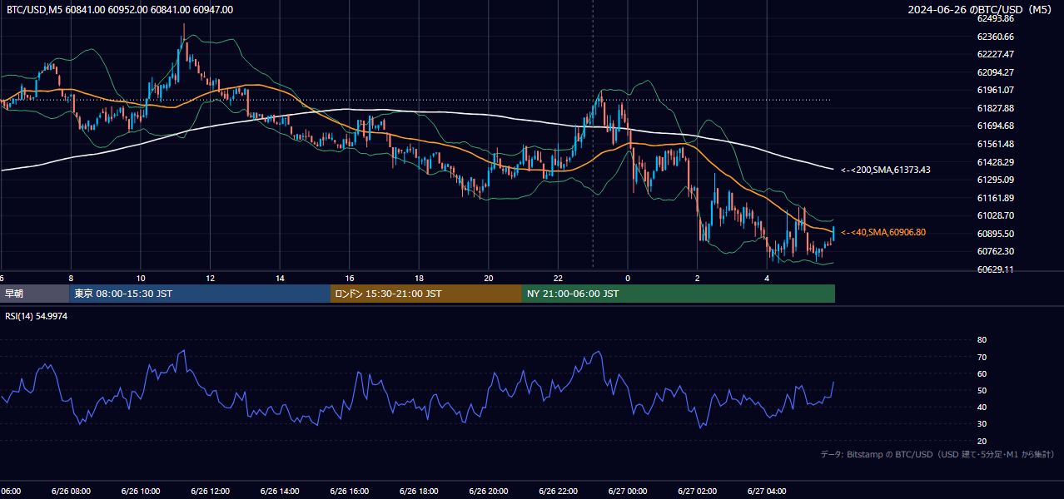Click RSI scale value 70

982,357
